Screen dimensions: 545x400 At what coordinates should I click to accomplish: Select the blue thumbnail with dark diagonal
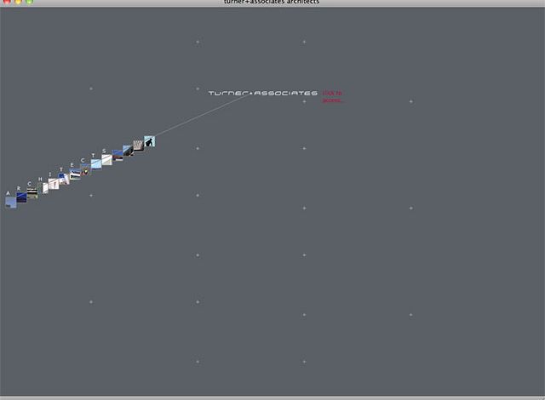(128, 151)
